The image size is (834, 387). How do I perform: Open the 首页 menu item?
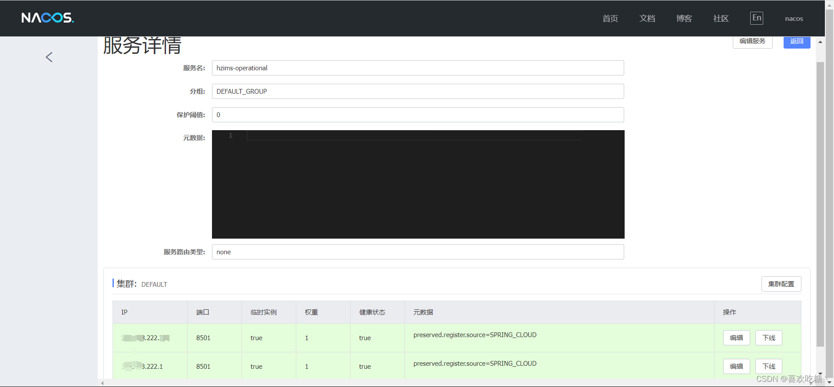(x=610, y=18)
